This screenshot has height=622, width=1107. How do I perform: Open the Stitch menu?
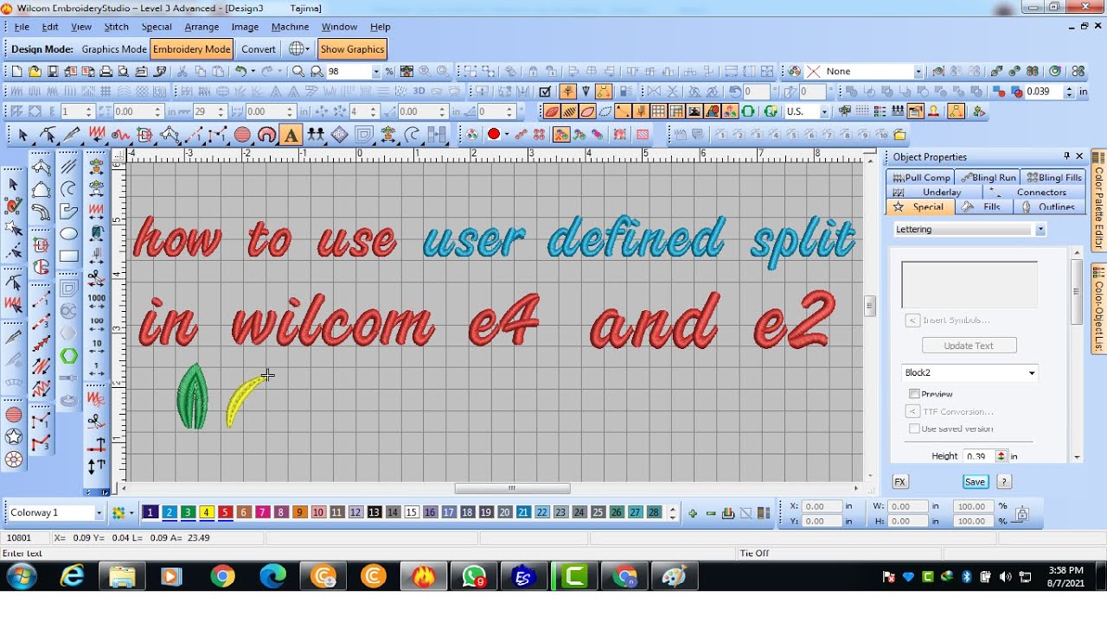coord(116,27)
